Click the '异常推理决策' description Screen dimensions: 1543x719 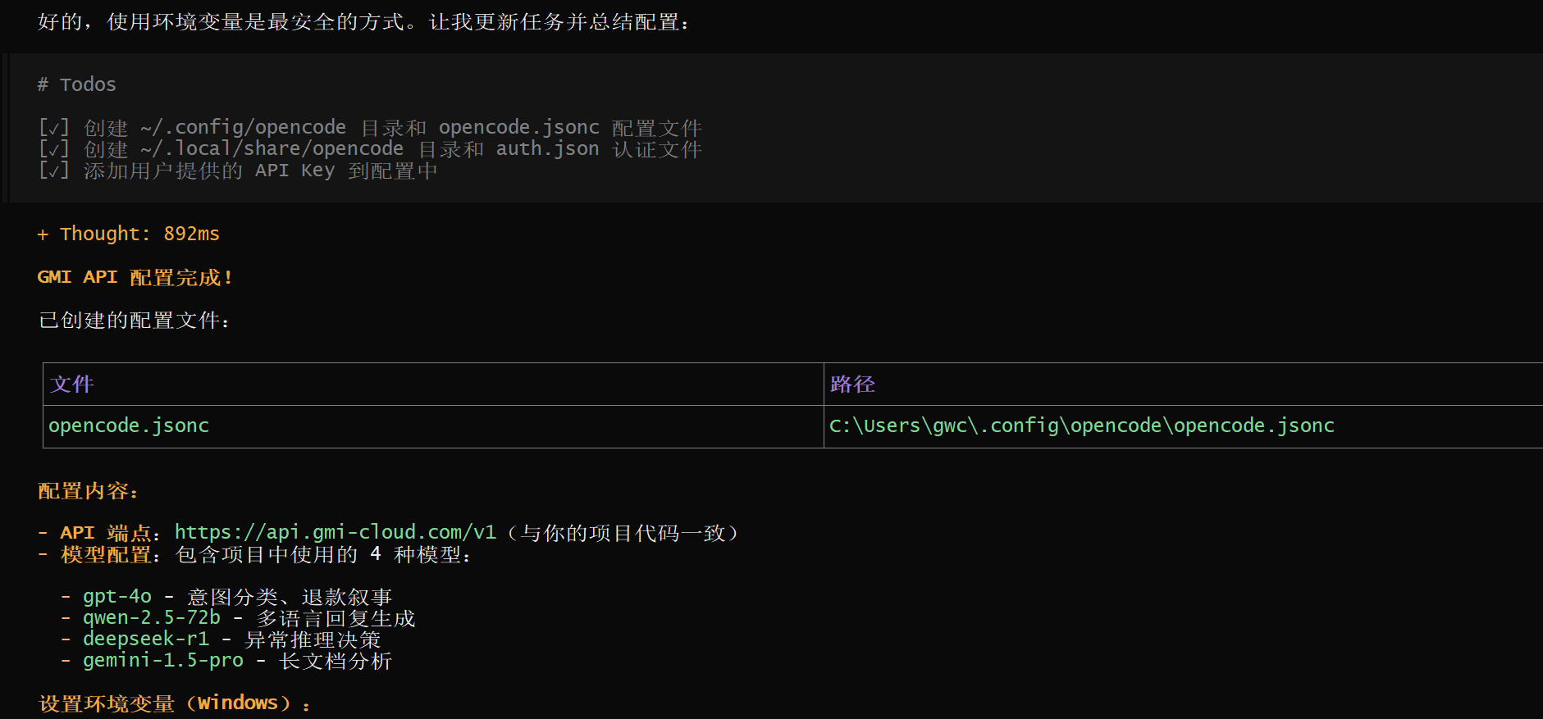(313, 639)
